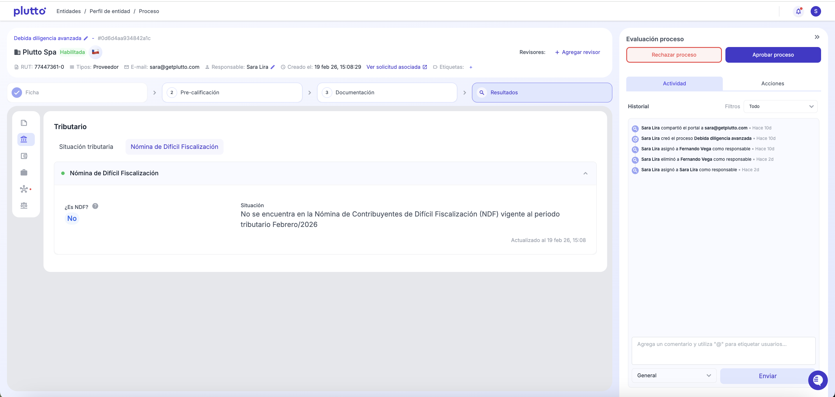Screen dimensions: 835x397
Task: Click the ¿Es NDF? help question mark
Action: tap(95, 206)
